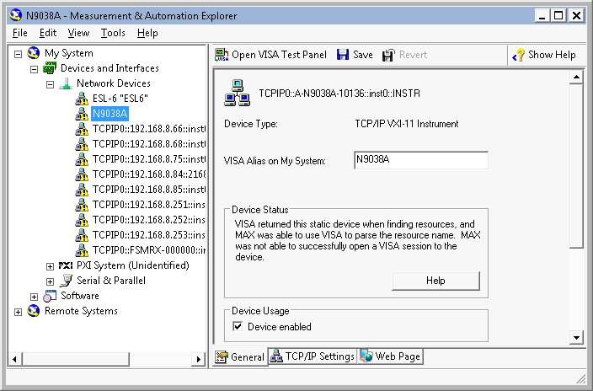Click the Show Help question mark icon
Screen dimensions: 593x391
pyautogui.click(x=519, y=55)
